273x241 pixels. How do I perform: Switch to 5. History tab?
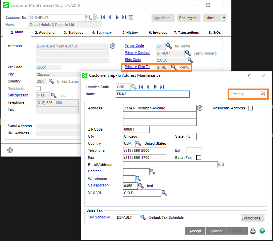[x=130, y=33]
